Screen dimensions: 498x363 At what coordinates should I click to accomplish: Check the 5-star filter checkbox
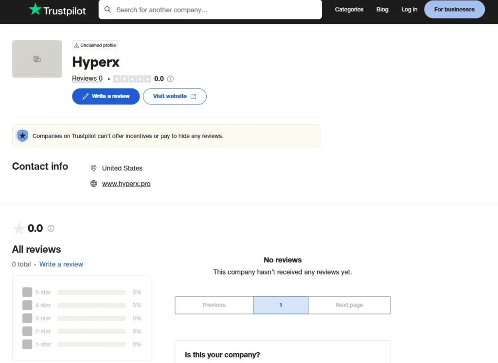click(x=27, y=292)
